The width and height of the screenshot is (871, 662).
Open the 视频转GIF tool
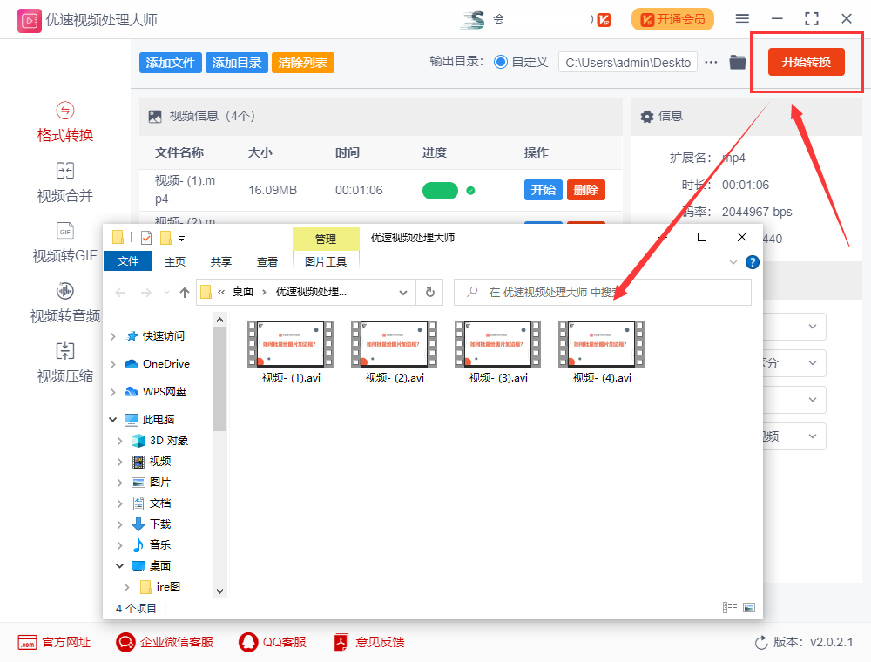pos(65,242)
